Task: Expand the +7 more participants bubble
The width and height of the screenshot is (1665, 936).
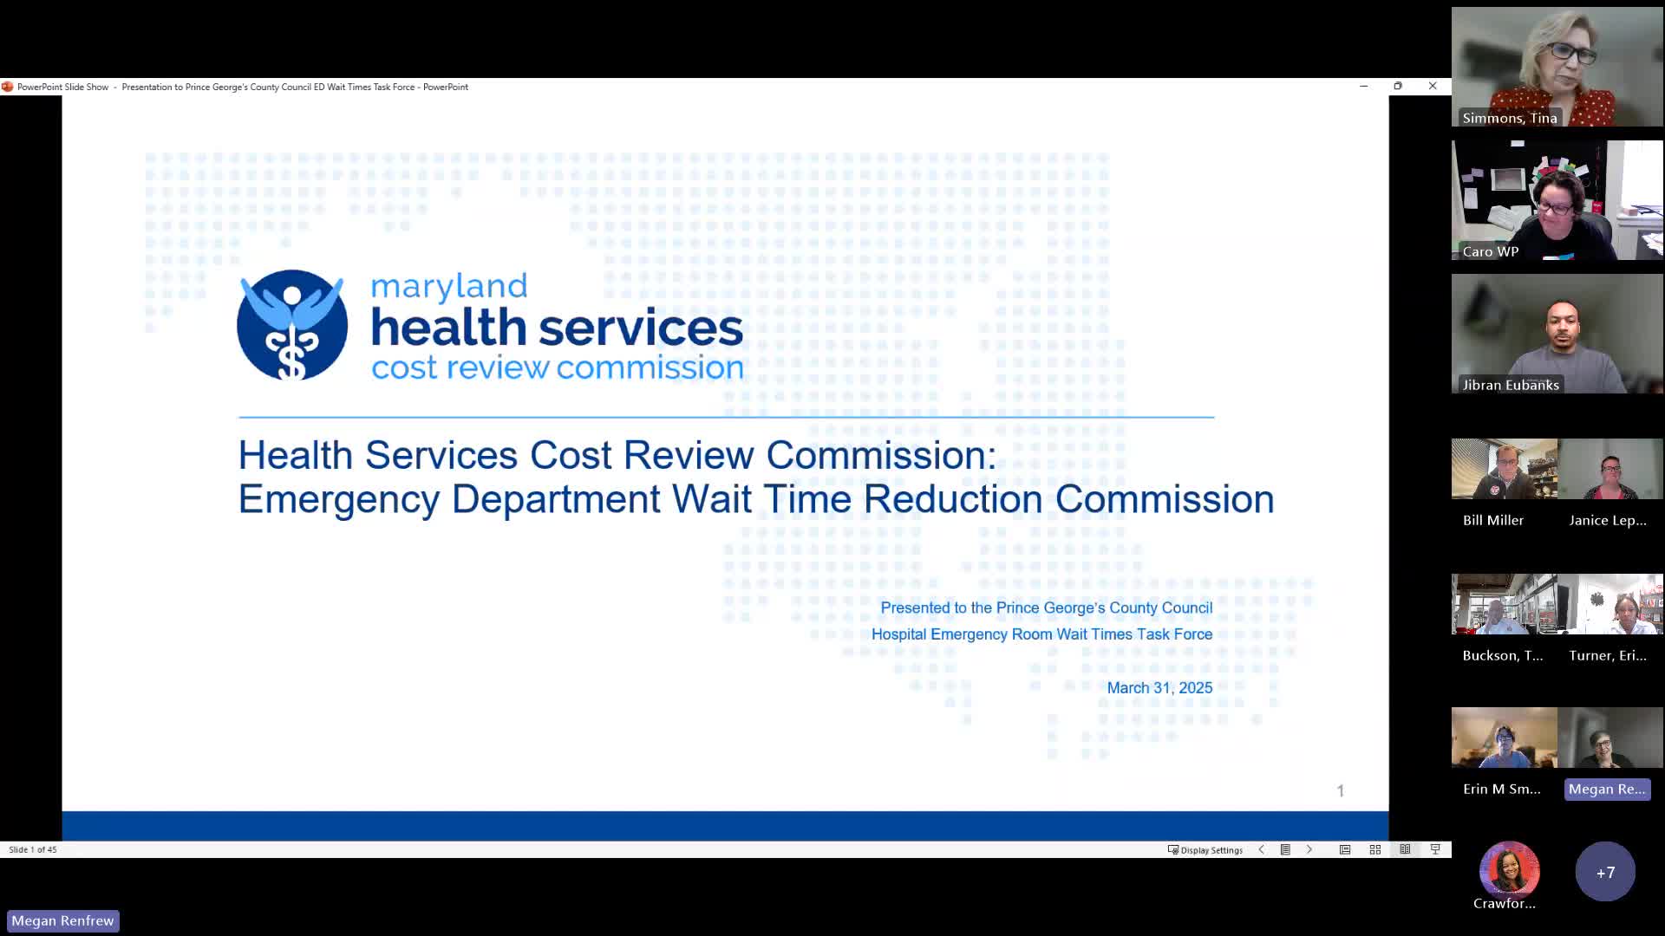Action: coord(1605,872)
